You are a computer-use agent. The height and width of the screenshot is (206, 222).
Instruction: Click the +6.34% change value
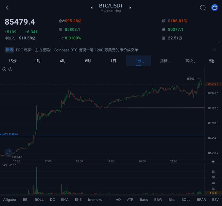pos(31,32)
